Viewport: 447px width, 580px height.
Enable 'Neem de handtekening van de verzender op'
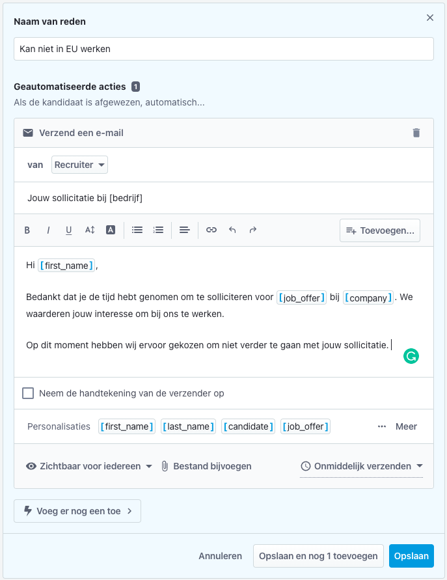(28, 393)
